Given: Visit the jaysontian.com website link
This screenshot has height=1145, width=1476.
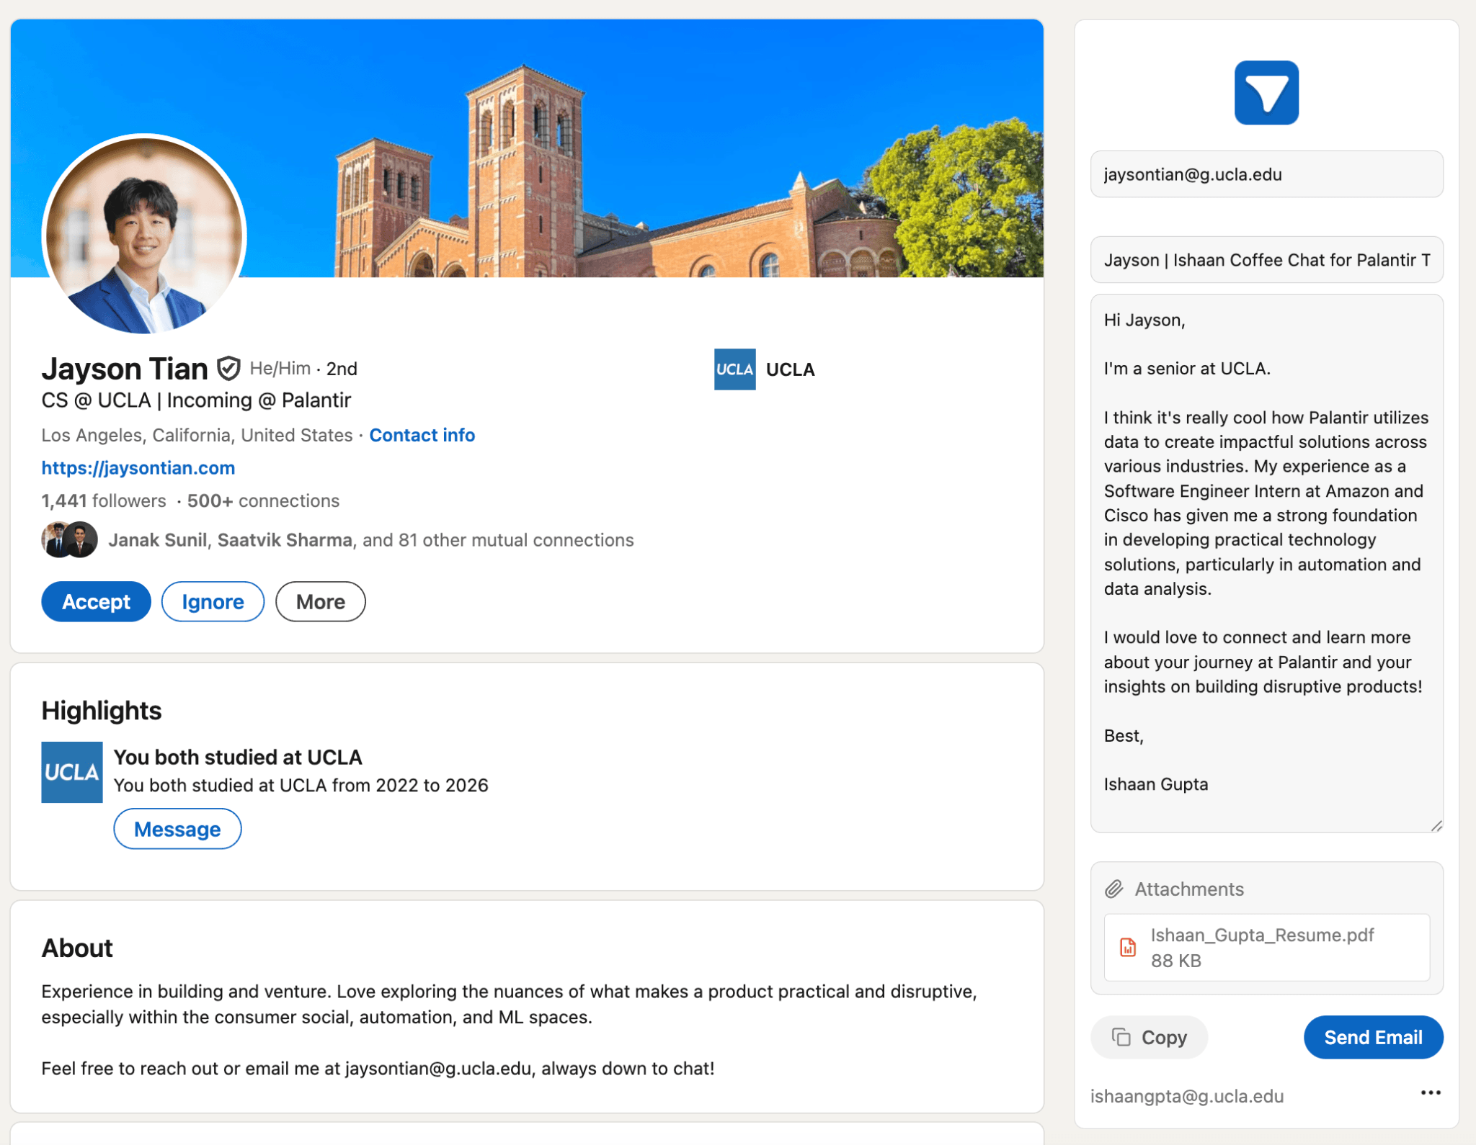Looking at the screenshot, I should [x=138, y=468].
